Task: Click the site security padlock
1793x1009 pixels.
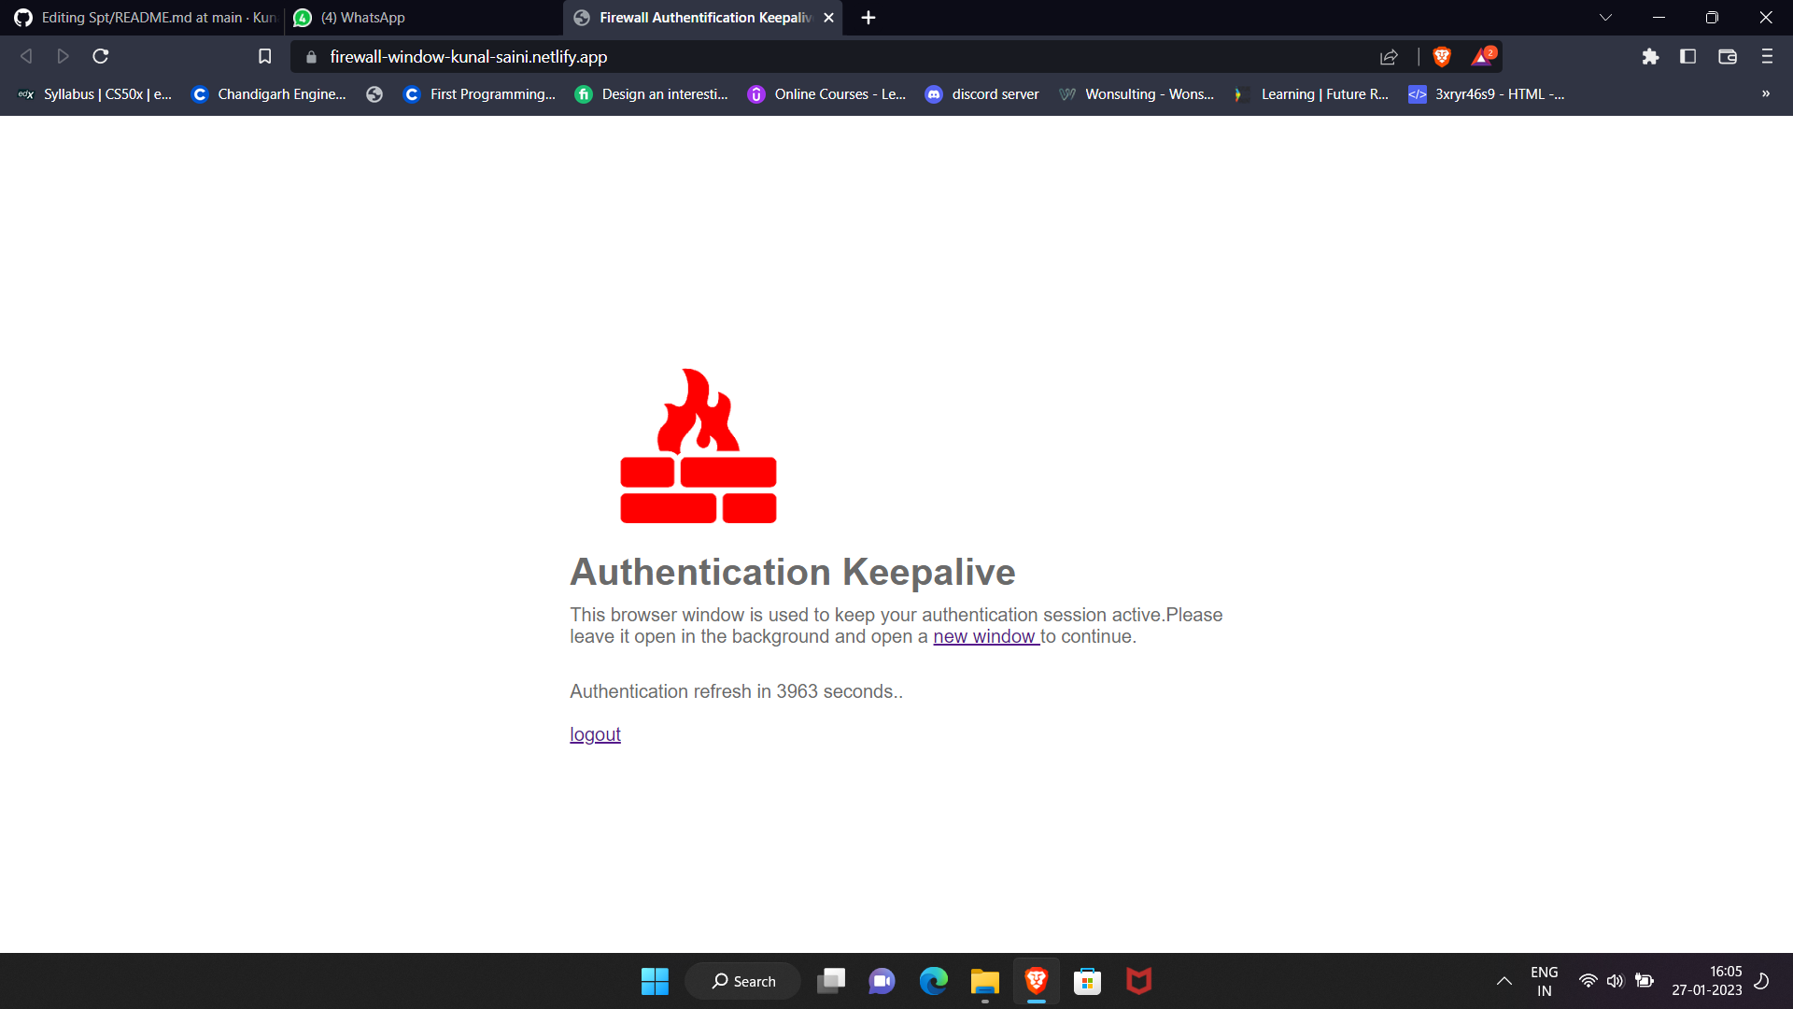Action: tap(309, 57)
